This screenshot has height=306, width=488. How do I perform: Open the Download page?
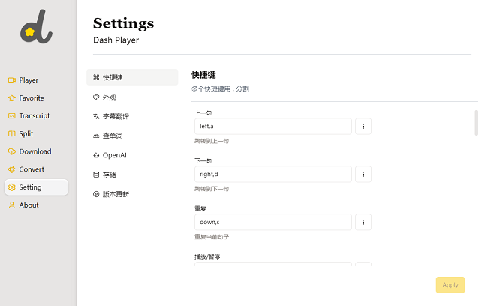click(x=35, y=151)
